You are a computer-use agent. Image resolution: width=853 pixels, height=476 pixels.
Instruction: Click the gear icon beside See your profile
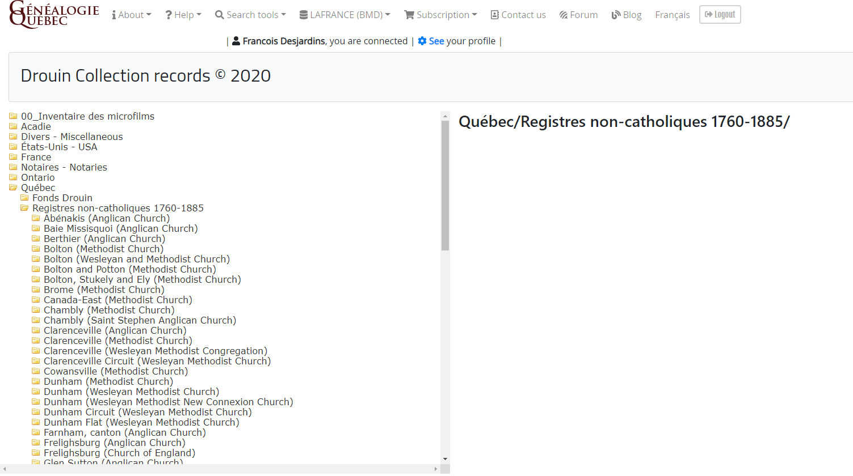point(422,41)
